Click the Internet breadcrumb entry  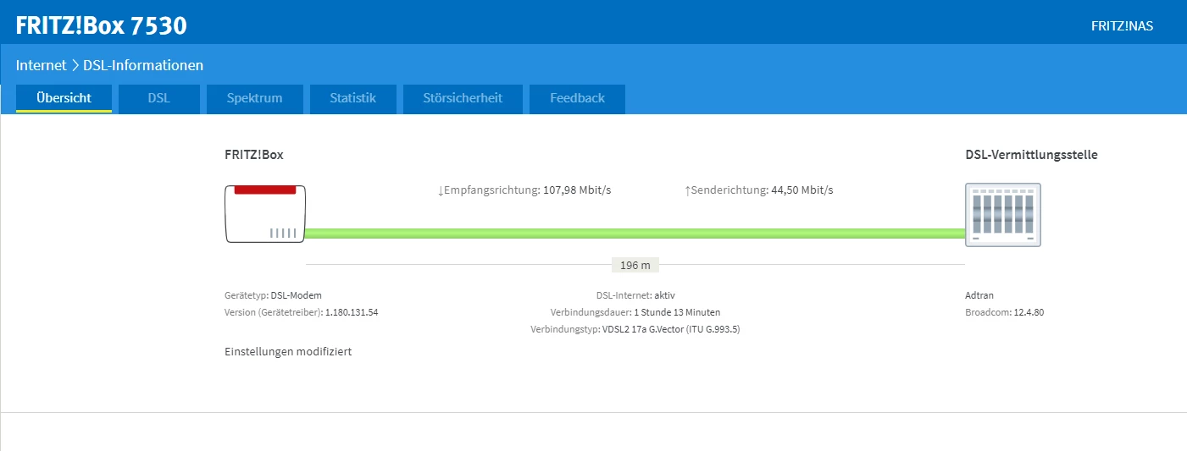(41, 65)
